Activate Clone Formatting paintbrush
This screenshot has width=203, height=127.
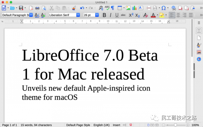(x=74, y=8)
